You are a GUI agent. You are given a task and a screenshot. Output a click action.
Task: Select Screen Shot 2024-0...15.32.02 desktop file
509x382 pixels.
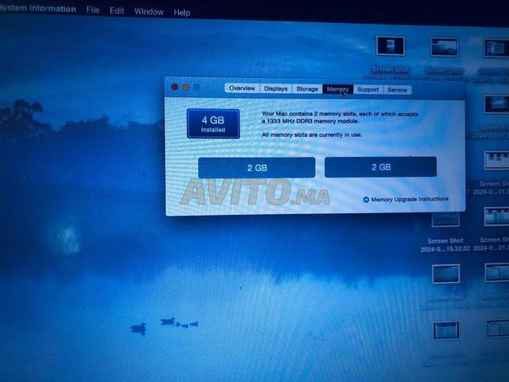(x=445, y=219)
